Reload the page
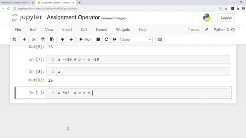Viewport: 246px width, 138px height. 8,8
